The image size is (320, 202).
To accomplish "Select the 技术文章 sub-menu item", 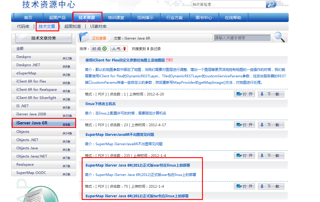I will coord(47,27).
